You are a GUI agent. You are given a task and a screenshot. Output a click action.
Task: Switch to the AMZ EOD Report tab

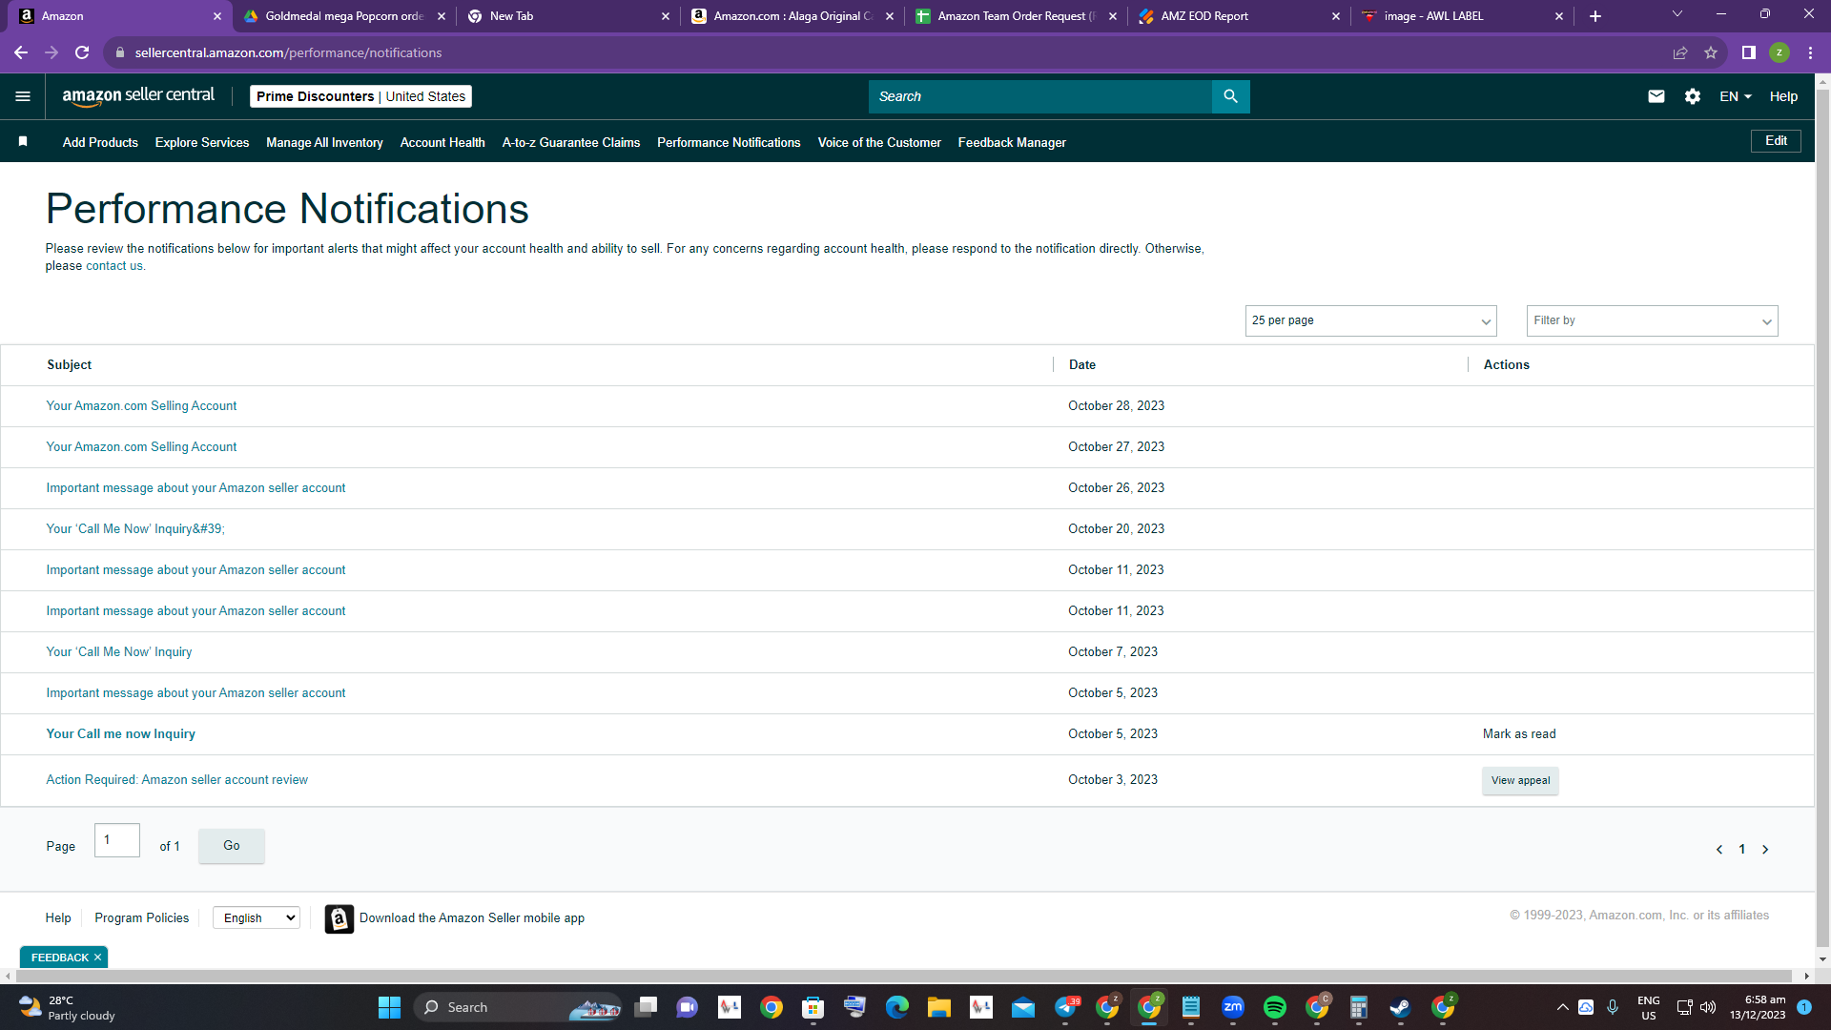[1240, 16]
